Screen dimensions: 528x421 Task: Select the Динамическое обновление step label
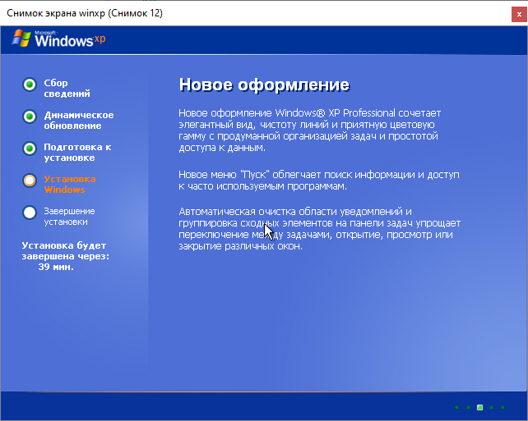pos(79,121)
